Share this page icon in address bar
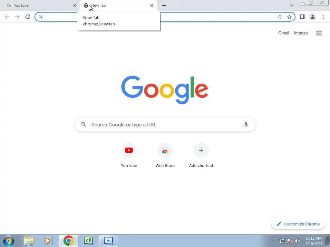This screenshot has width=330, height=247. [279, 17]
